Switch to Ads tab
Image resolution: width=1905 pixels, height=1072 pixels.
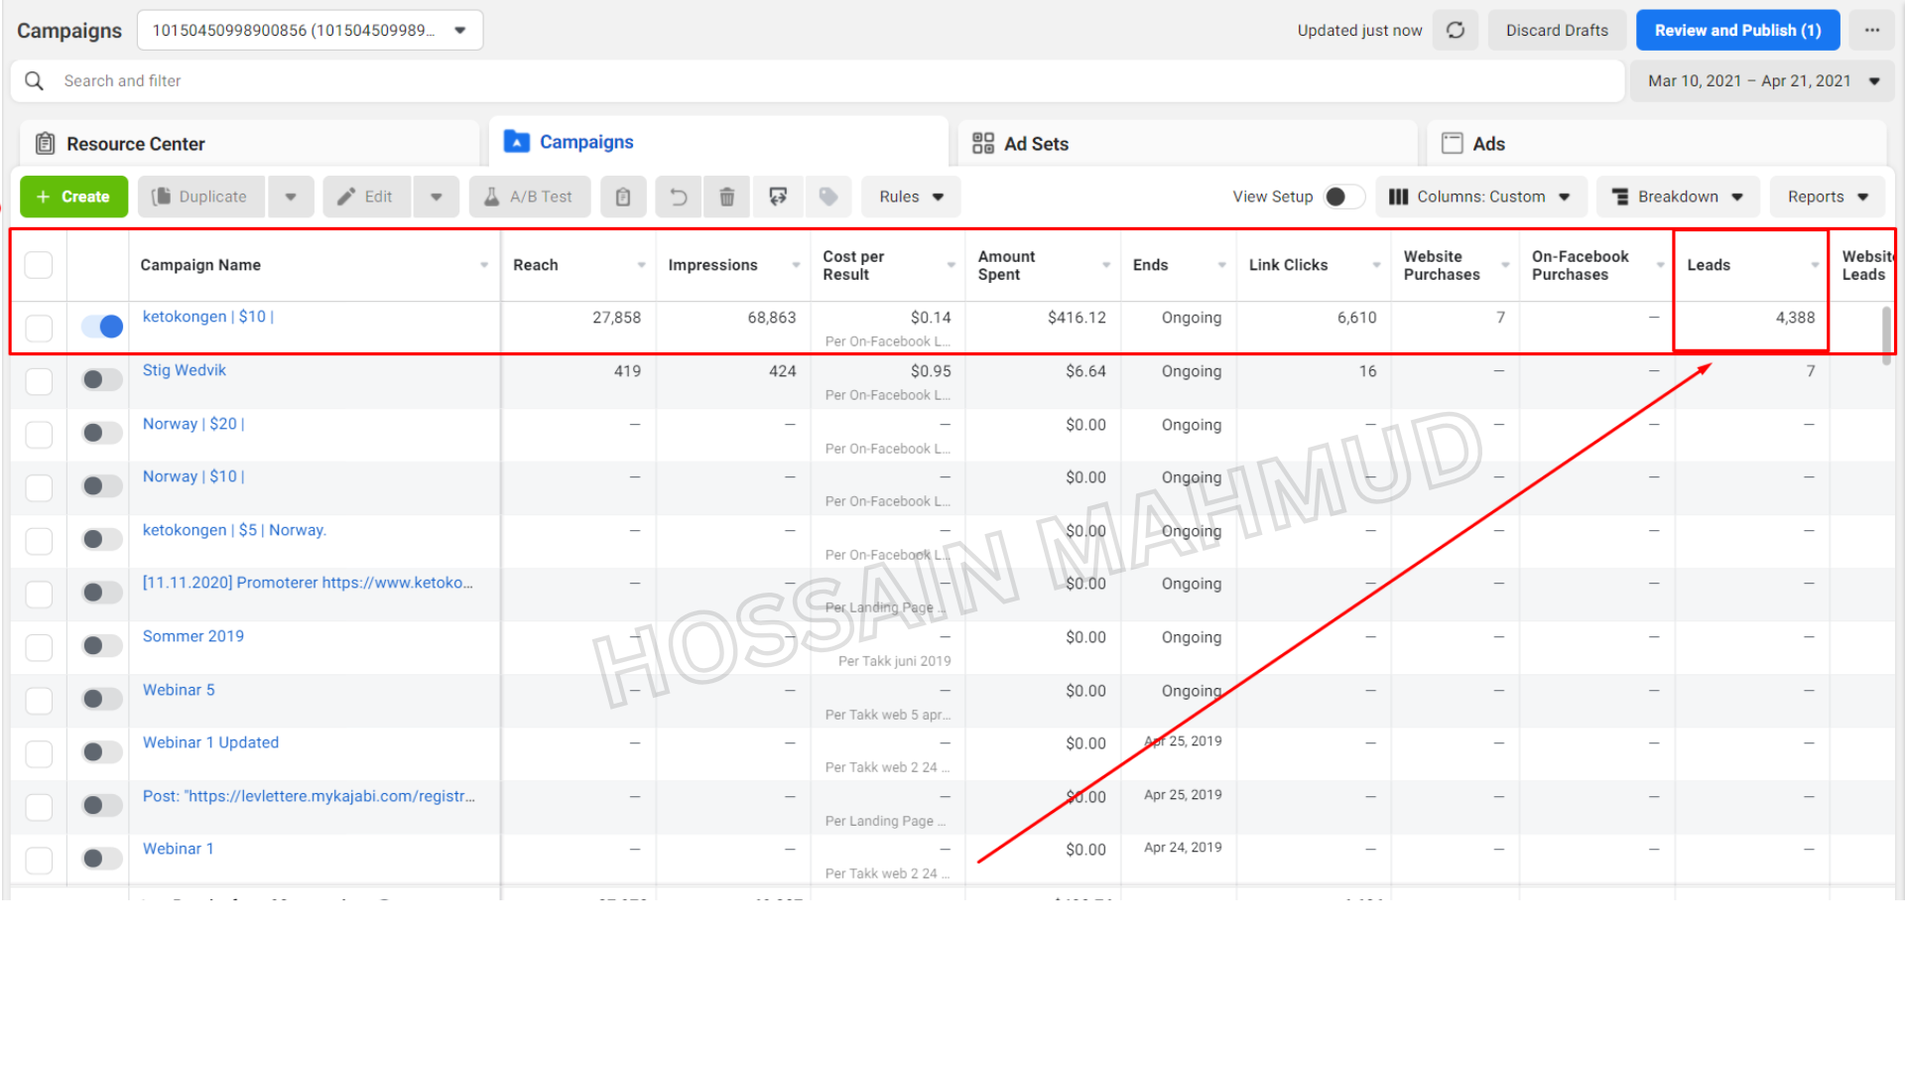[x=1656, y=144]
